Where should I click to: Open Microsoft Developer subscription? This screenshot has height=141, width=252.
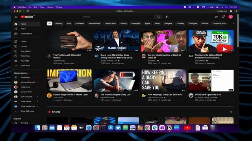click(x=26, y=82)
